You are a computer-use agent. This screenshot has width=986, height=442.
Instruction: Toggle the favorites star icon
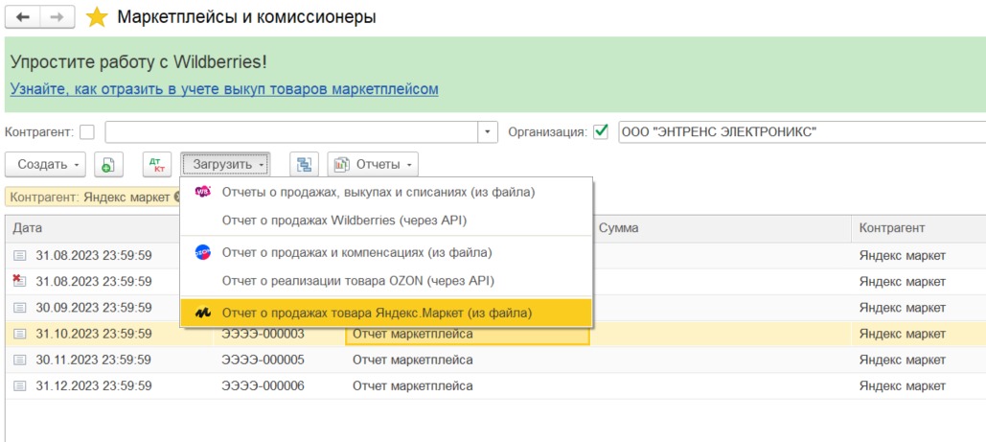(97, 17)
